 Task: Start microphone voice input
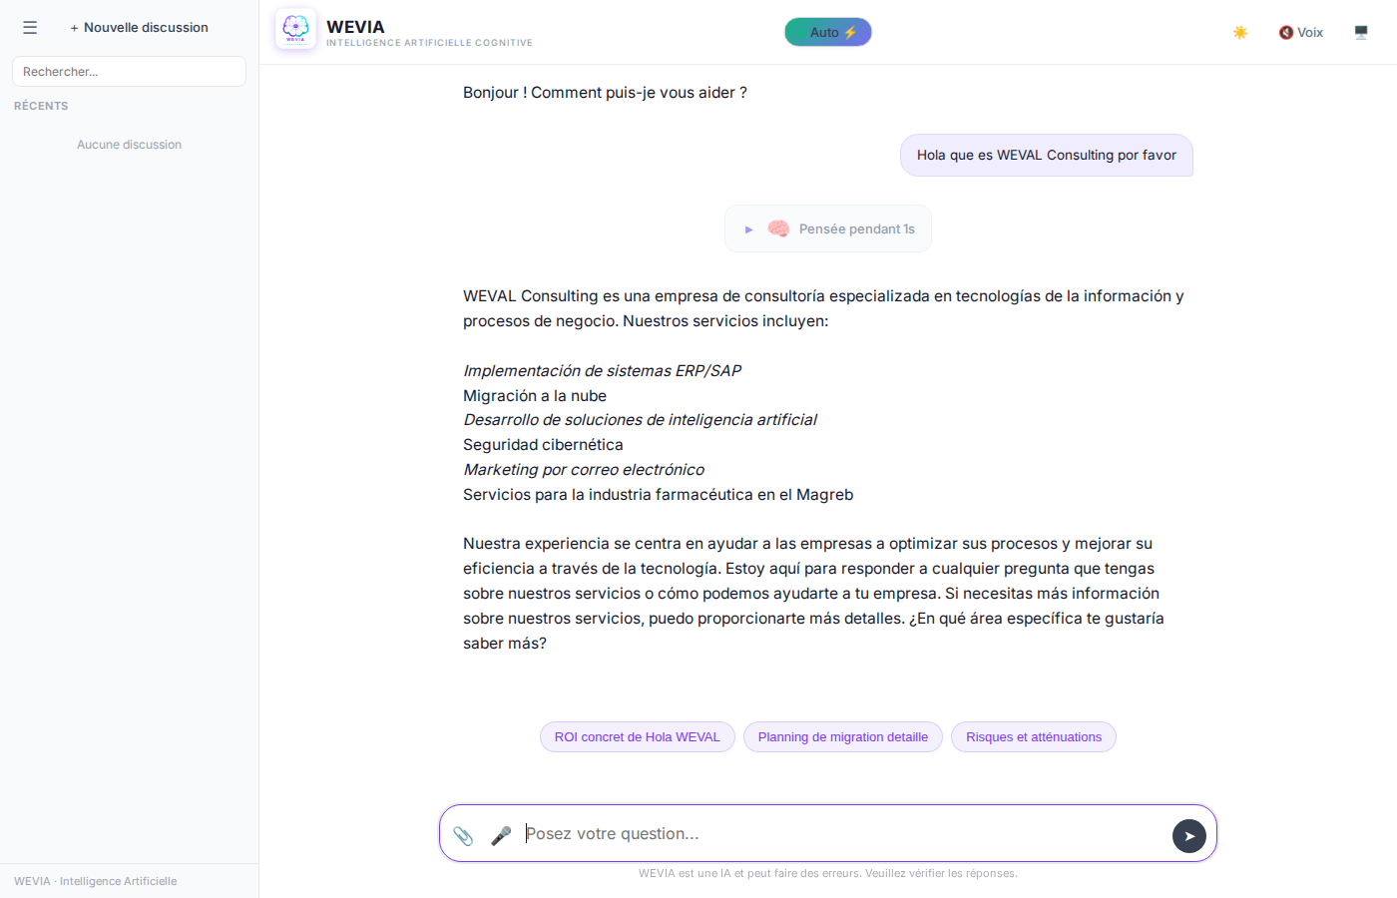click(x=501, y=835)
